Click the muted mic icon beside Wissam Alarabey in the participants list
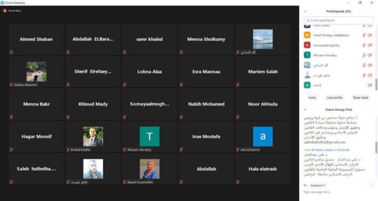Viewport: 378px width, 201px height. tap(364, 56)
